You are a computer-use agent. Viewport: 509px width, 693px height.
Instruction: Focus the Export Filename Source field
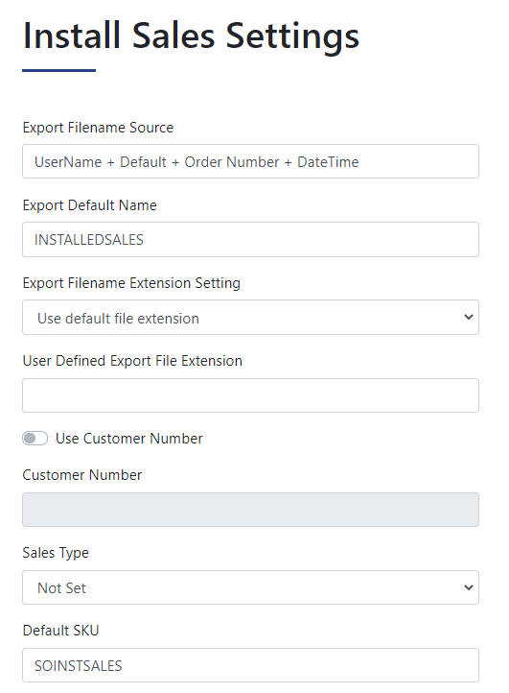tap(251, 161)
